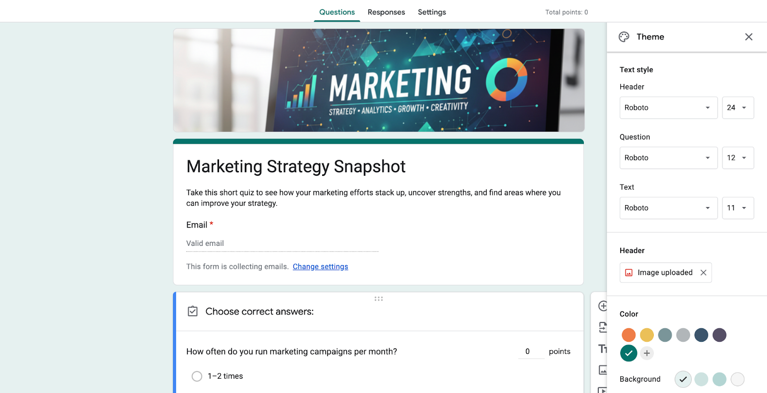This screenshot has width=767, height=393.
Task: Open the Text font Roboto dropdown
Action: (668, 208)
